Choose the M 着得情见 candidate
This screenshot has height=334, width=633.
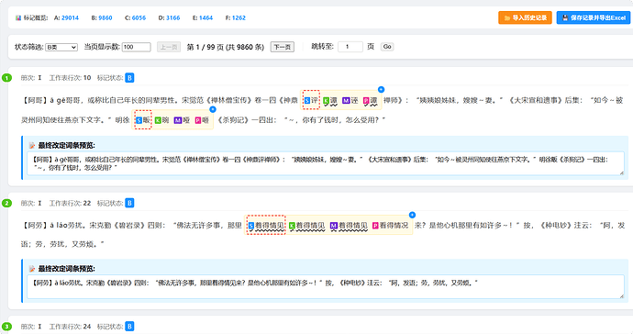pos(349,226)
